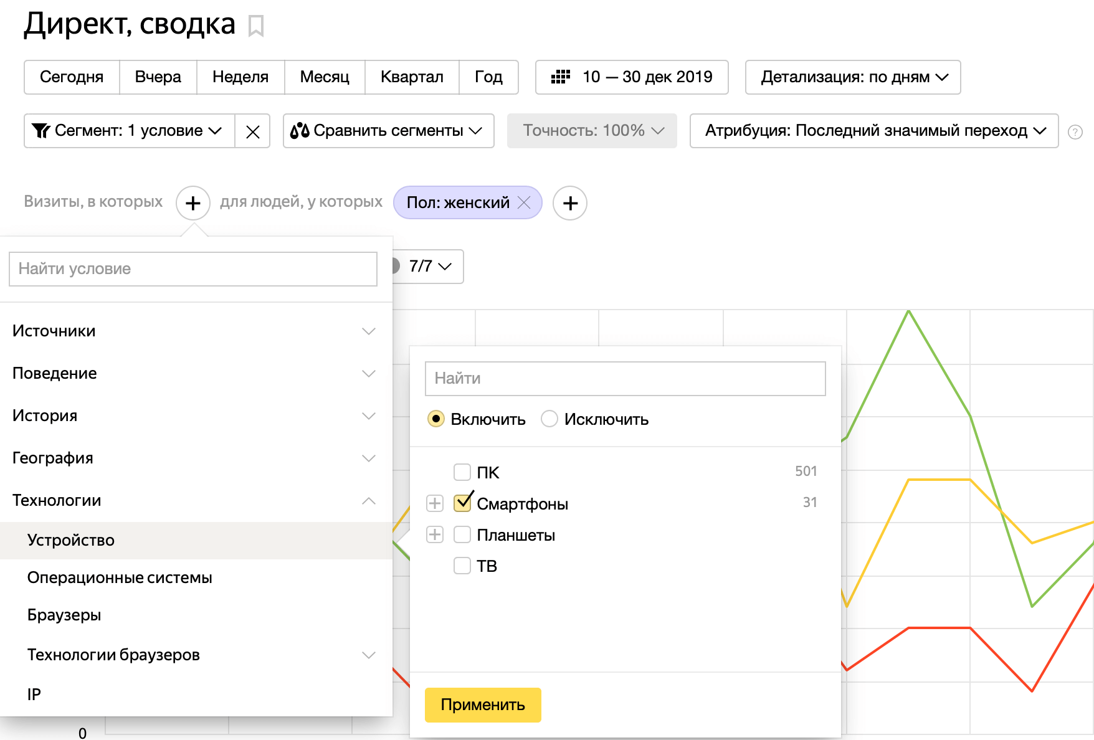The image size is (1094, 740).
Task: Click the bookmark icon next to the page title
Action: [256, 26]
